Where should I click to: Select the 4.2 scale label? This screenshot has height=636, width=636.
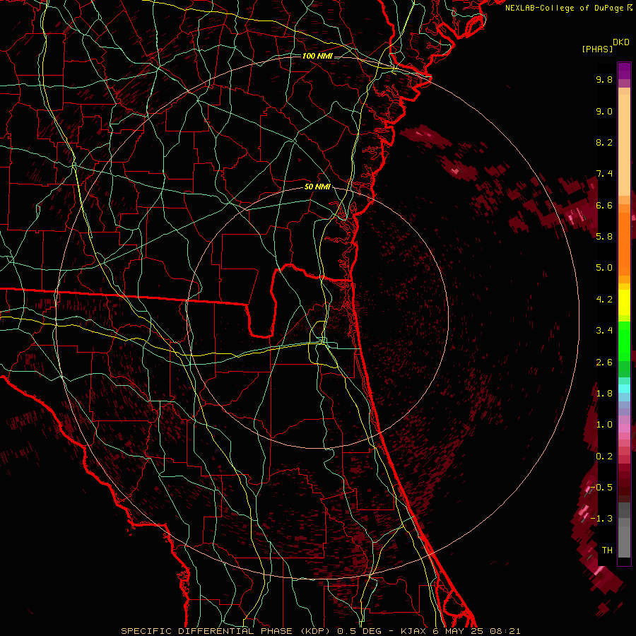coord(604,300)
